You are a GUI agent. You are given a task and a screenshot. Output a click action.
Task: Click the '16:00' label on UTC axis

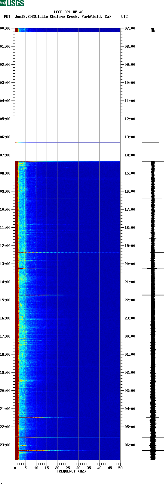130,191
